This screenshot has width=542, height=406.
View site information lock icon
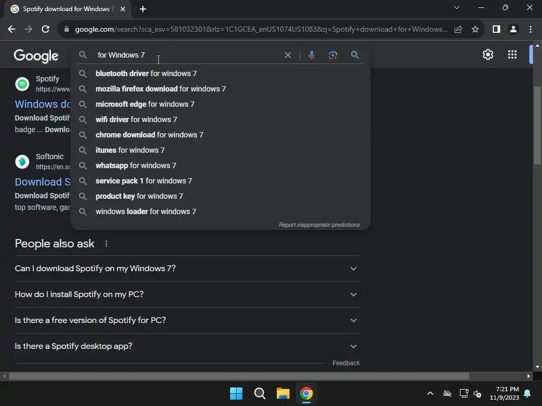coord(67,30)
